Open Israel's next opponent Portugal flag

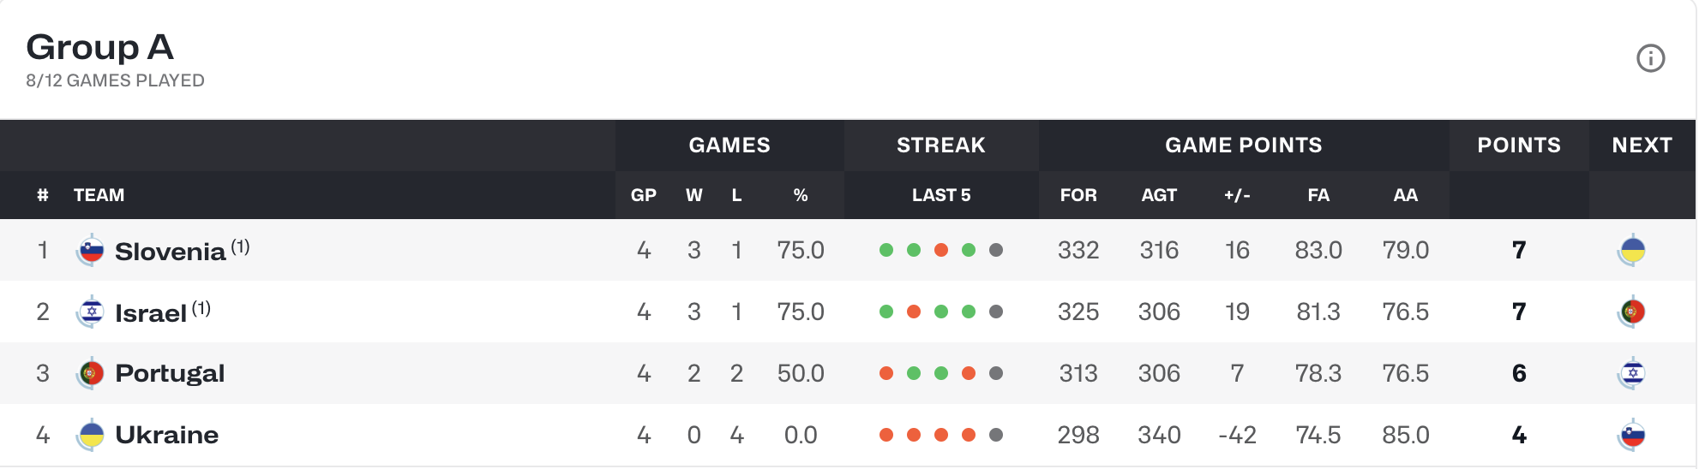click(x=1632, y=312)
